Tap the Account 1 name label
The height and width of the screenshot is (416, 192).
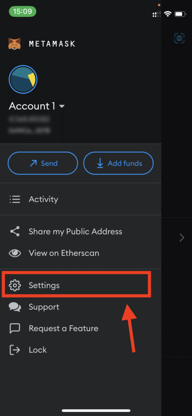coord(32,106)
